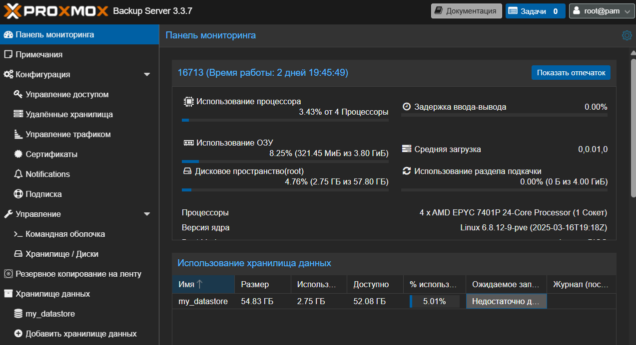Open Командная оболочка
This screenshot has width=636, height=345.
coord(79,234)
